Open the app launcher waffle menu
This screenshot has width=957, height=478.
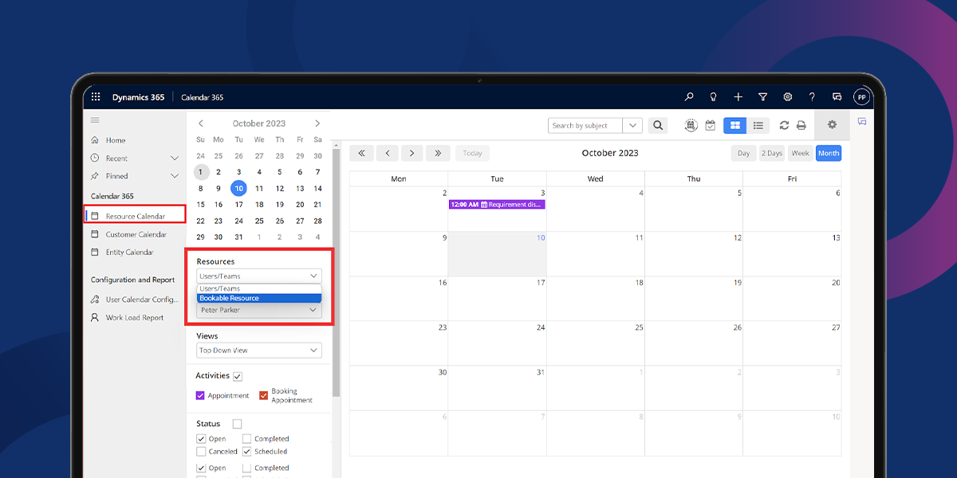[96, 97]
